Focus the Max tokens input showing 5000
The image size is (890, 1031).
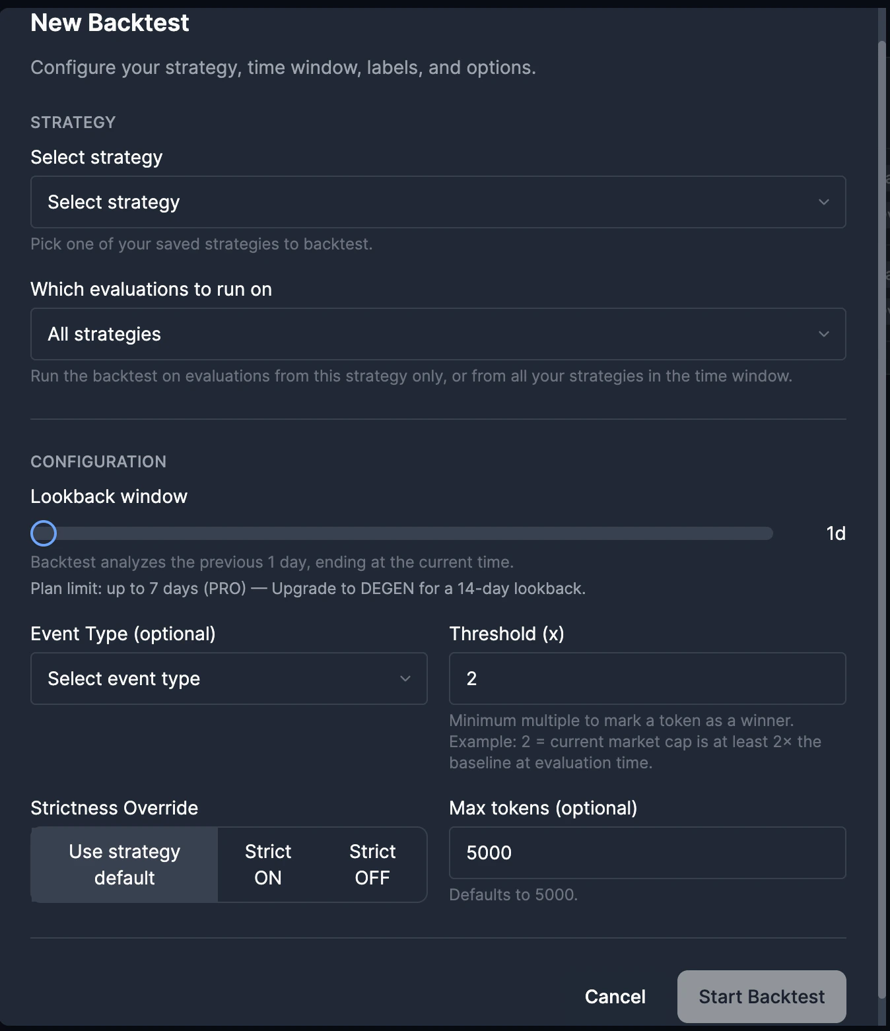point(646,853)
